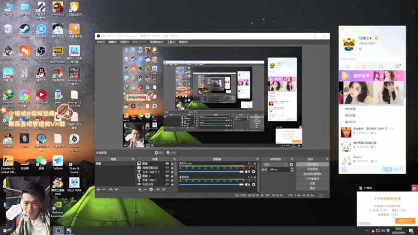Viewport: 418px width, 235px height.
Task: Pop out the Scenes dock panel
Action: click(133, 159)
